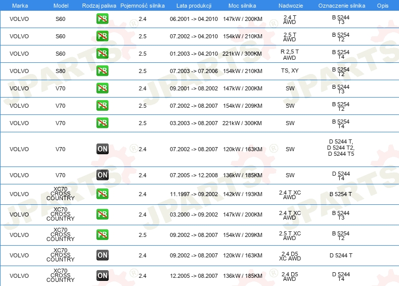Select the 2.5 T XC AWD body cell

[x=290, y=235]
